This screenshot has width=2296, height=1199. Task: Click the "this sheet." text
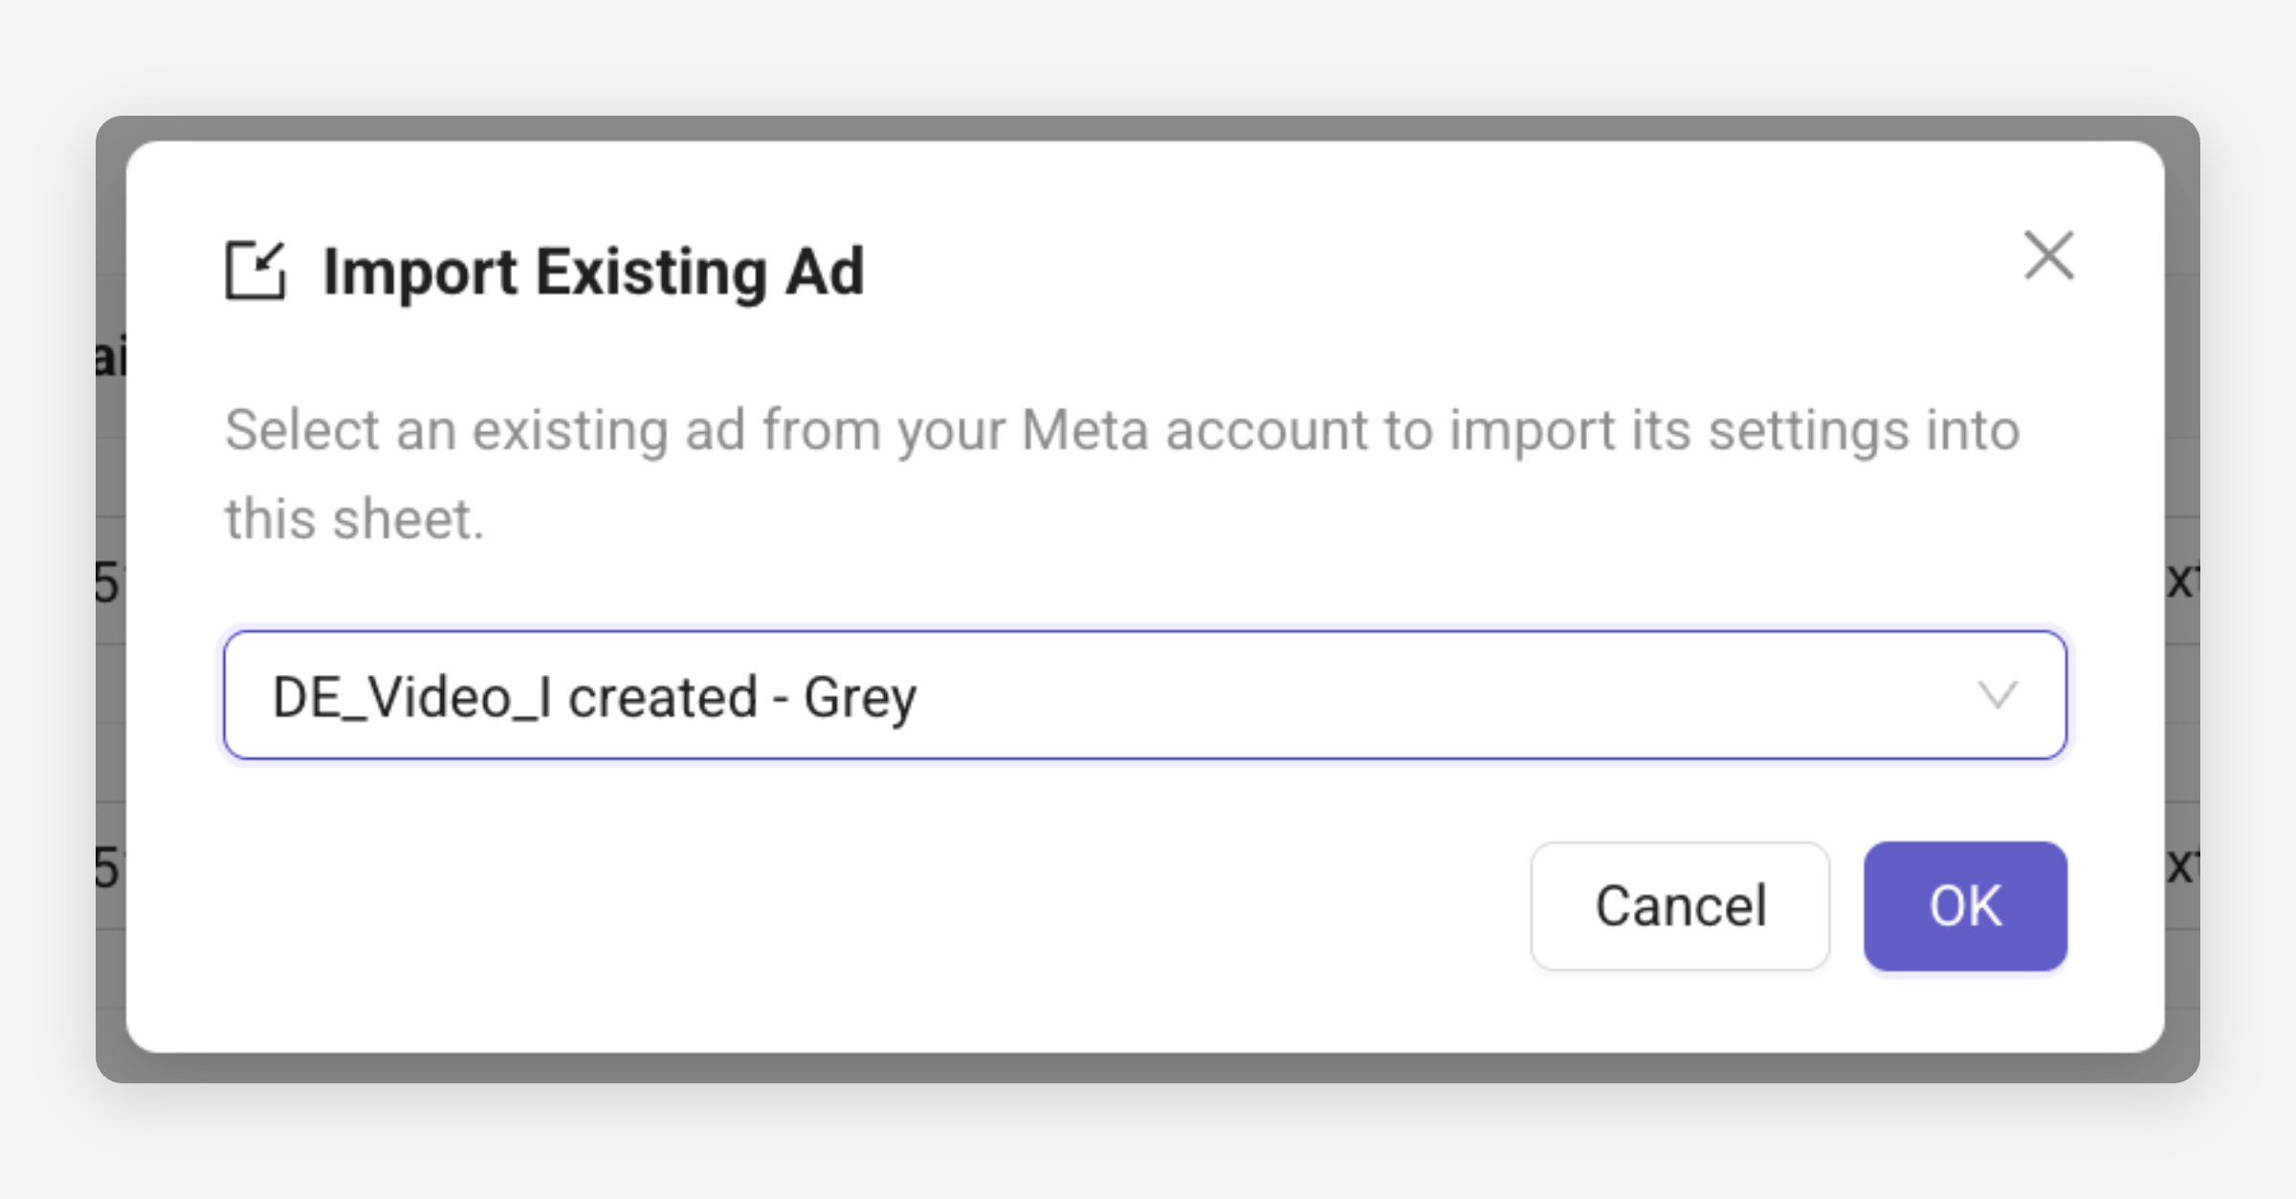(355, 519)
